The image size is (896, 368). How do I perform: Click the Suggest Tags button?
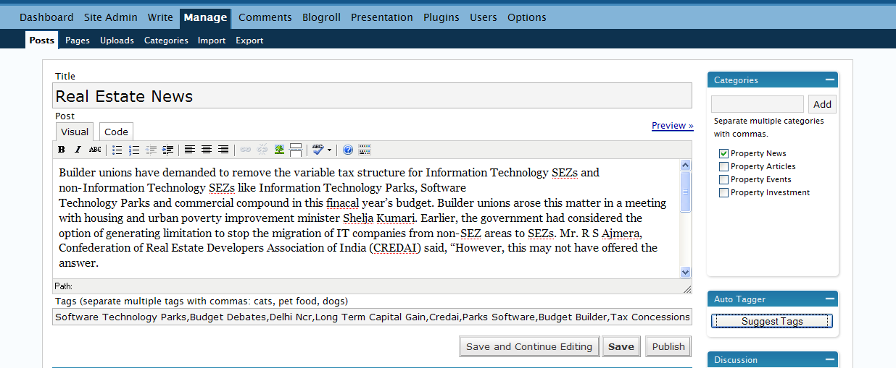[772, 322]
